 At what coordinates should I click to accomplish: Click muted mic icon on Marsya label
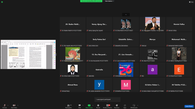point(140,46)
